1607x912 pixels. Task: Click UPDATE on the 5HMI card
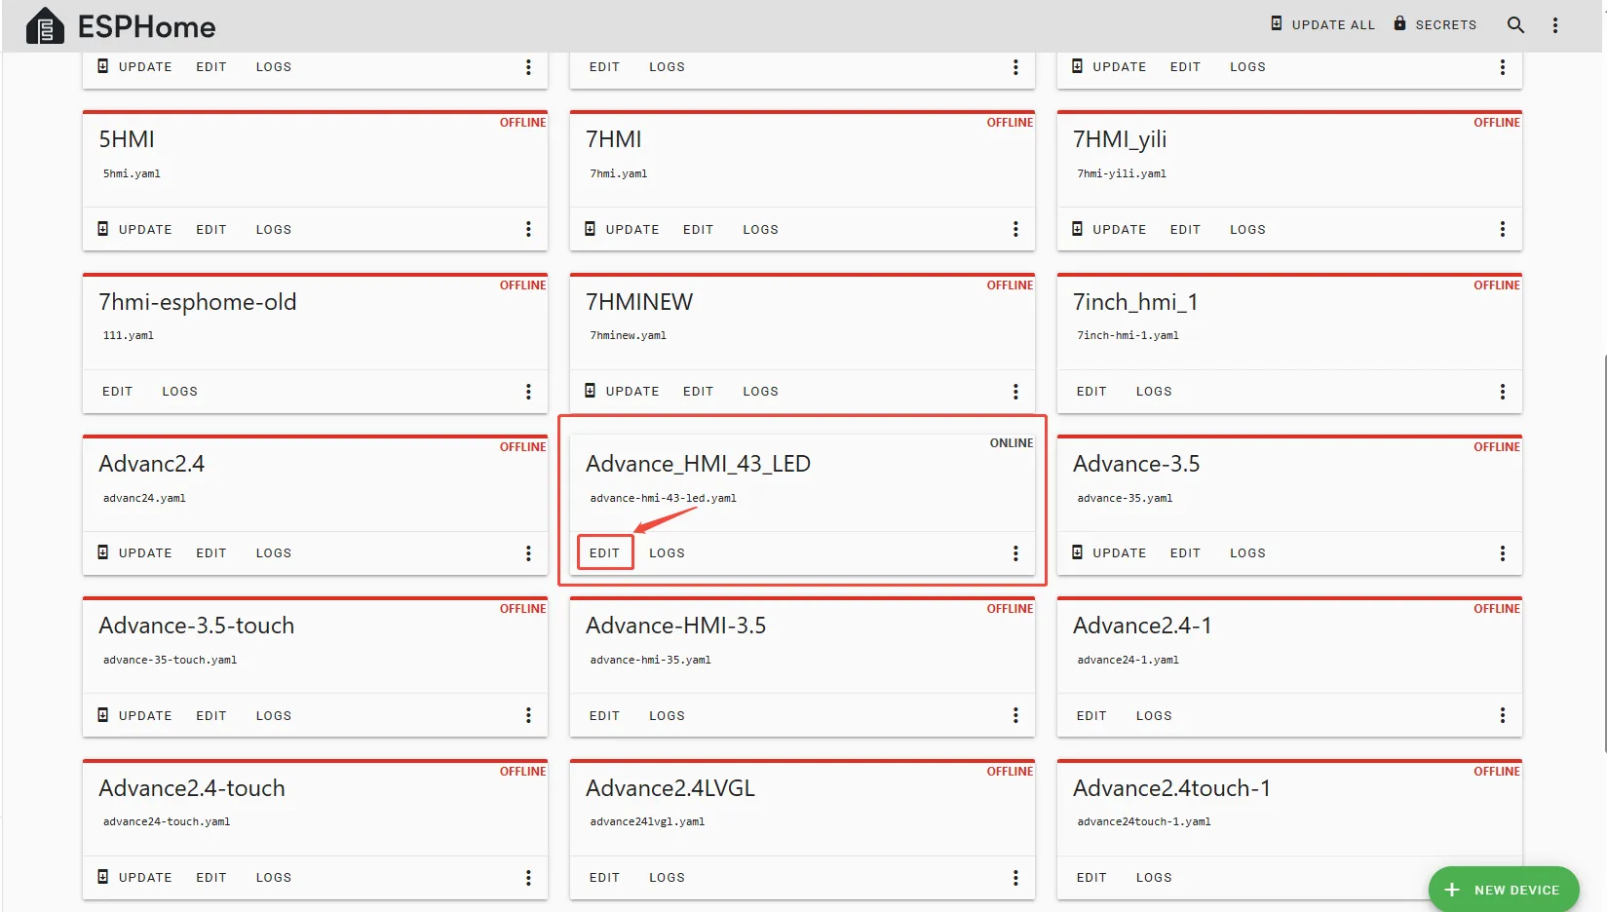click(134, 229)
